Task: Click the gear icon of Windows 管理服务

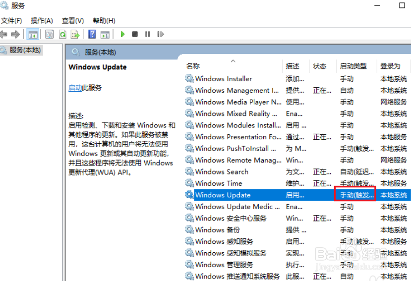Action: [189, 264]
